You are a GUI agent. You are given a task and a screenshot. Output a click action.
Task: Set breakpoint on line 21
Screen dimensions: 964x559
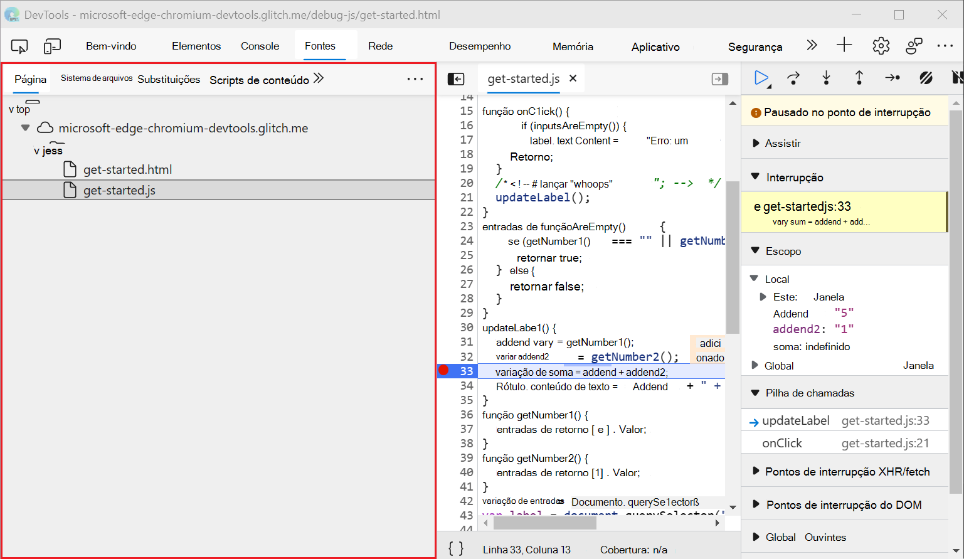[x=467, y=198]
